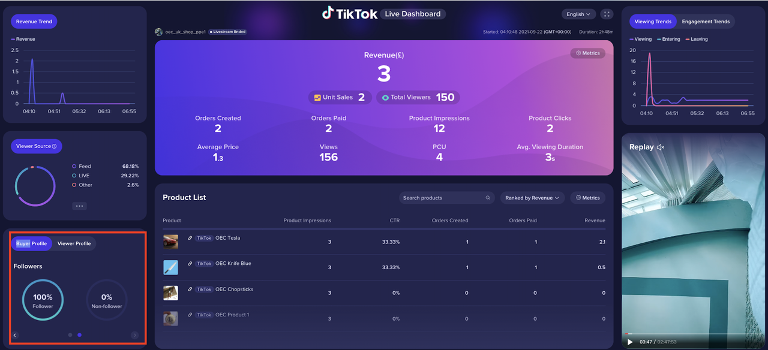Click the OEC Chopsticks product thumbnail
Screen dimensions: 768x350
point(170,293)
